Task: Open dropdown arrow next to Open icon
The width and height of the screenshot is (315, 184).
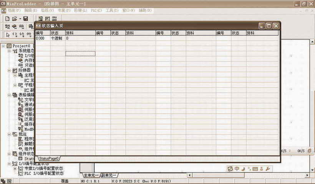Action: [20, 18]
